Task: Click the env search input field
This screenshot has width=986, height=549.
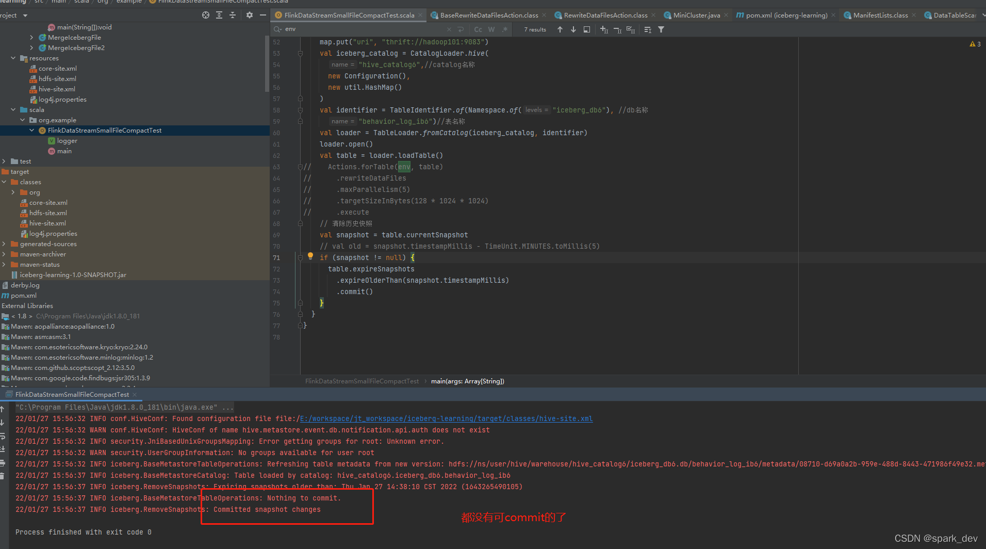Action: (x=364, y=29)
